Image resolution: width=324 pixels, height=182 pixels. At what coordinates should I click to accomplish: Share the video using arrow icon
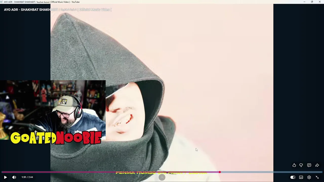pos(317,165)
